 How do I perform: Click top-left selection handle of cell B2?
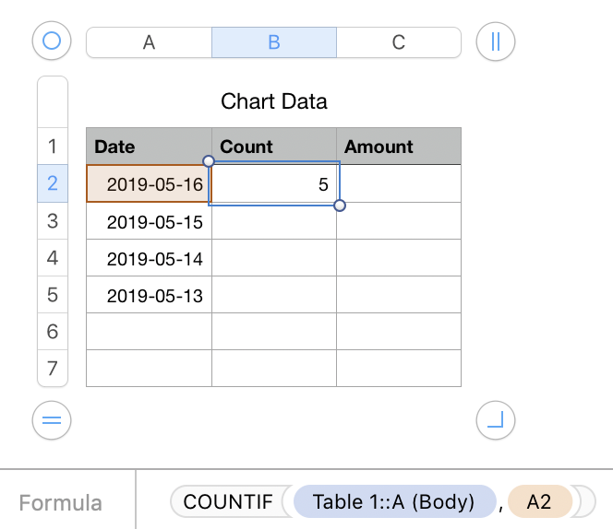(x=209, y=161)
